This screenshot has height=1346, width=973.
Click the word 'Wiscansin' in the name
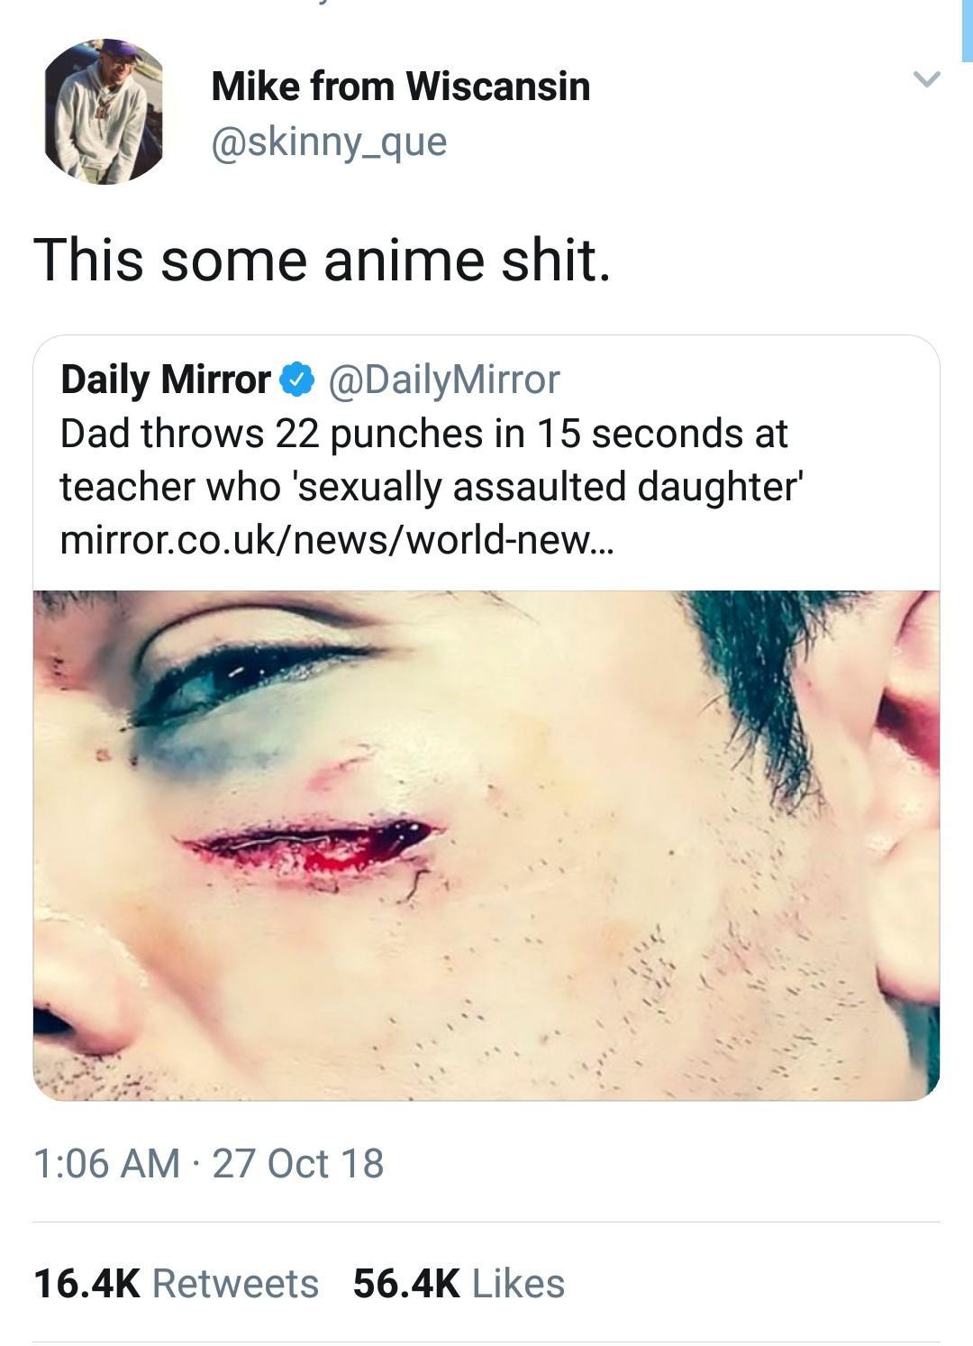point(498,87)
